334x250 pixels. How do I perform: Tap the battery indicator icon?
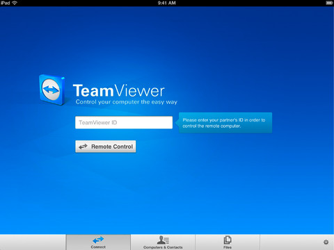[329, 3]
